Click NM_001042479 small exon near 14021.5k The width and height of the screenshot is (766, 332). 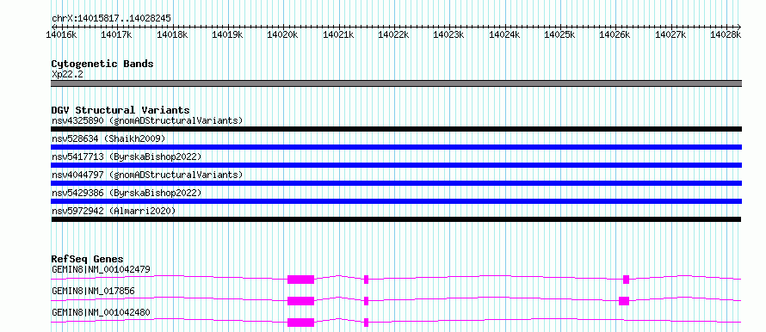tap(367, 280)
